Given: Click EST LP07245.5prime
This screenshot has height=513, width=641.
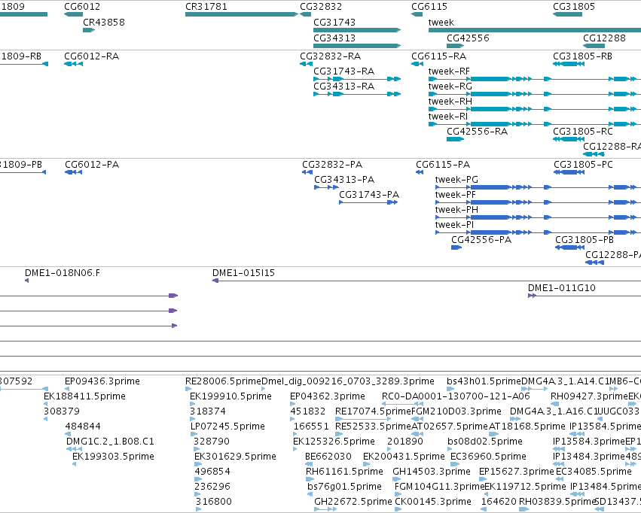Looking at the screenshot, I should click(193, 434).
